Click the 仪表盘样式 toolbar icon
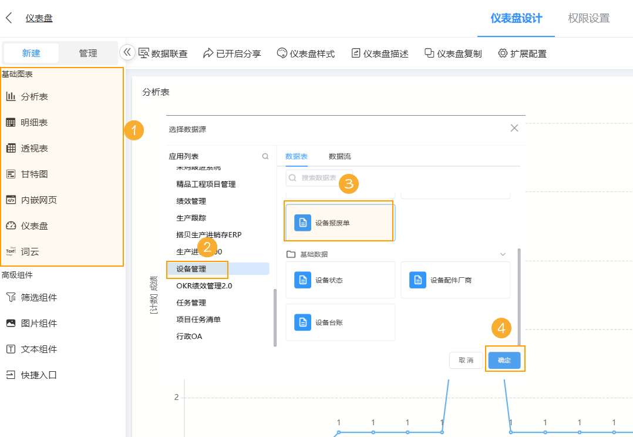The image size is (633, 437). point(305,52)
